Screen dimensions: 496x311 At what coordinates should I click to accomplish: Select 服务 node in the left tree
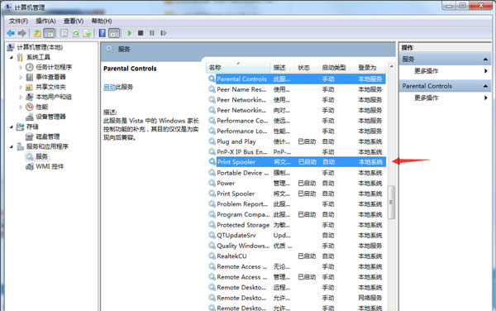point(41,156)
